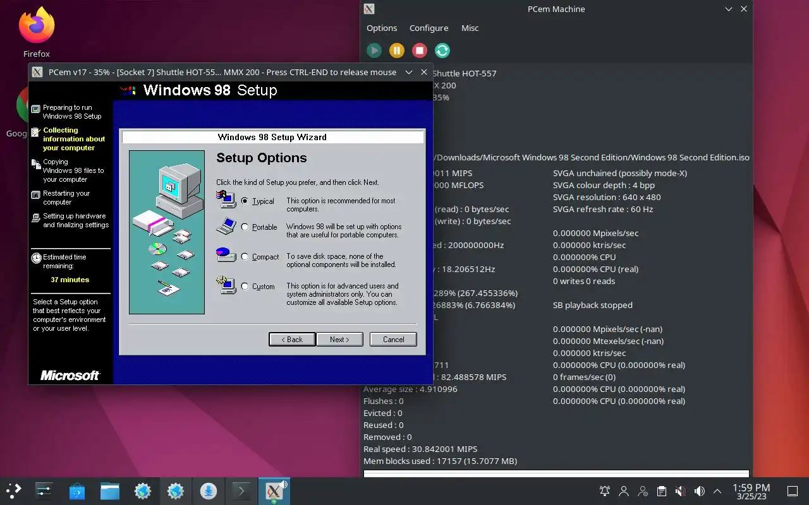This screenshot has width=809, height=505.
Task: Open the clipboard icon in system tray
Action: click(x=661, y=491)
